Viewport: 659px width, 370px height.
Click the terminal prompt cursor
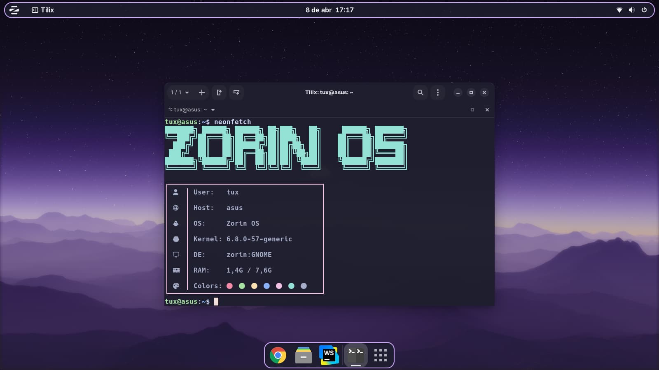(x=216, y=301)
